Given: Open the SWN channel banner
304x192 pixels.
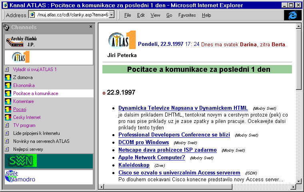Looking at the screenshot, I should (x=49, y=161).
